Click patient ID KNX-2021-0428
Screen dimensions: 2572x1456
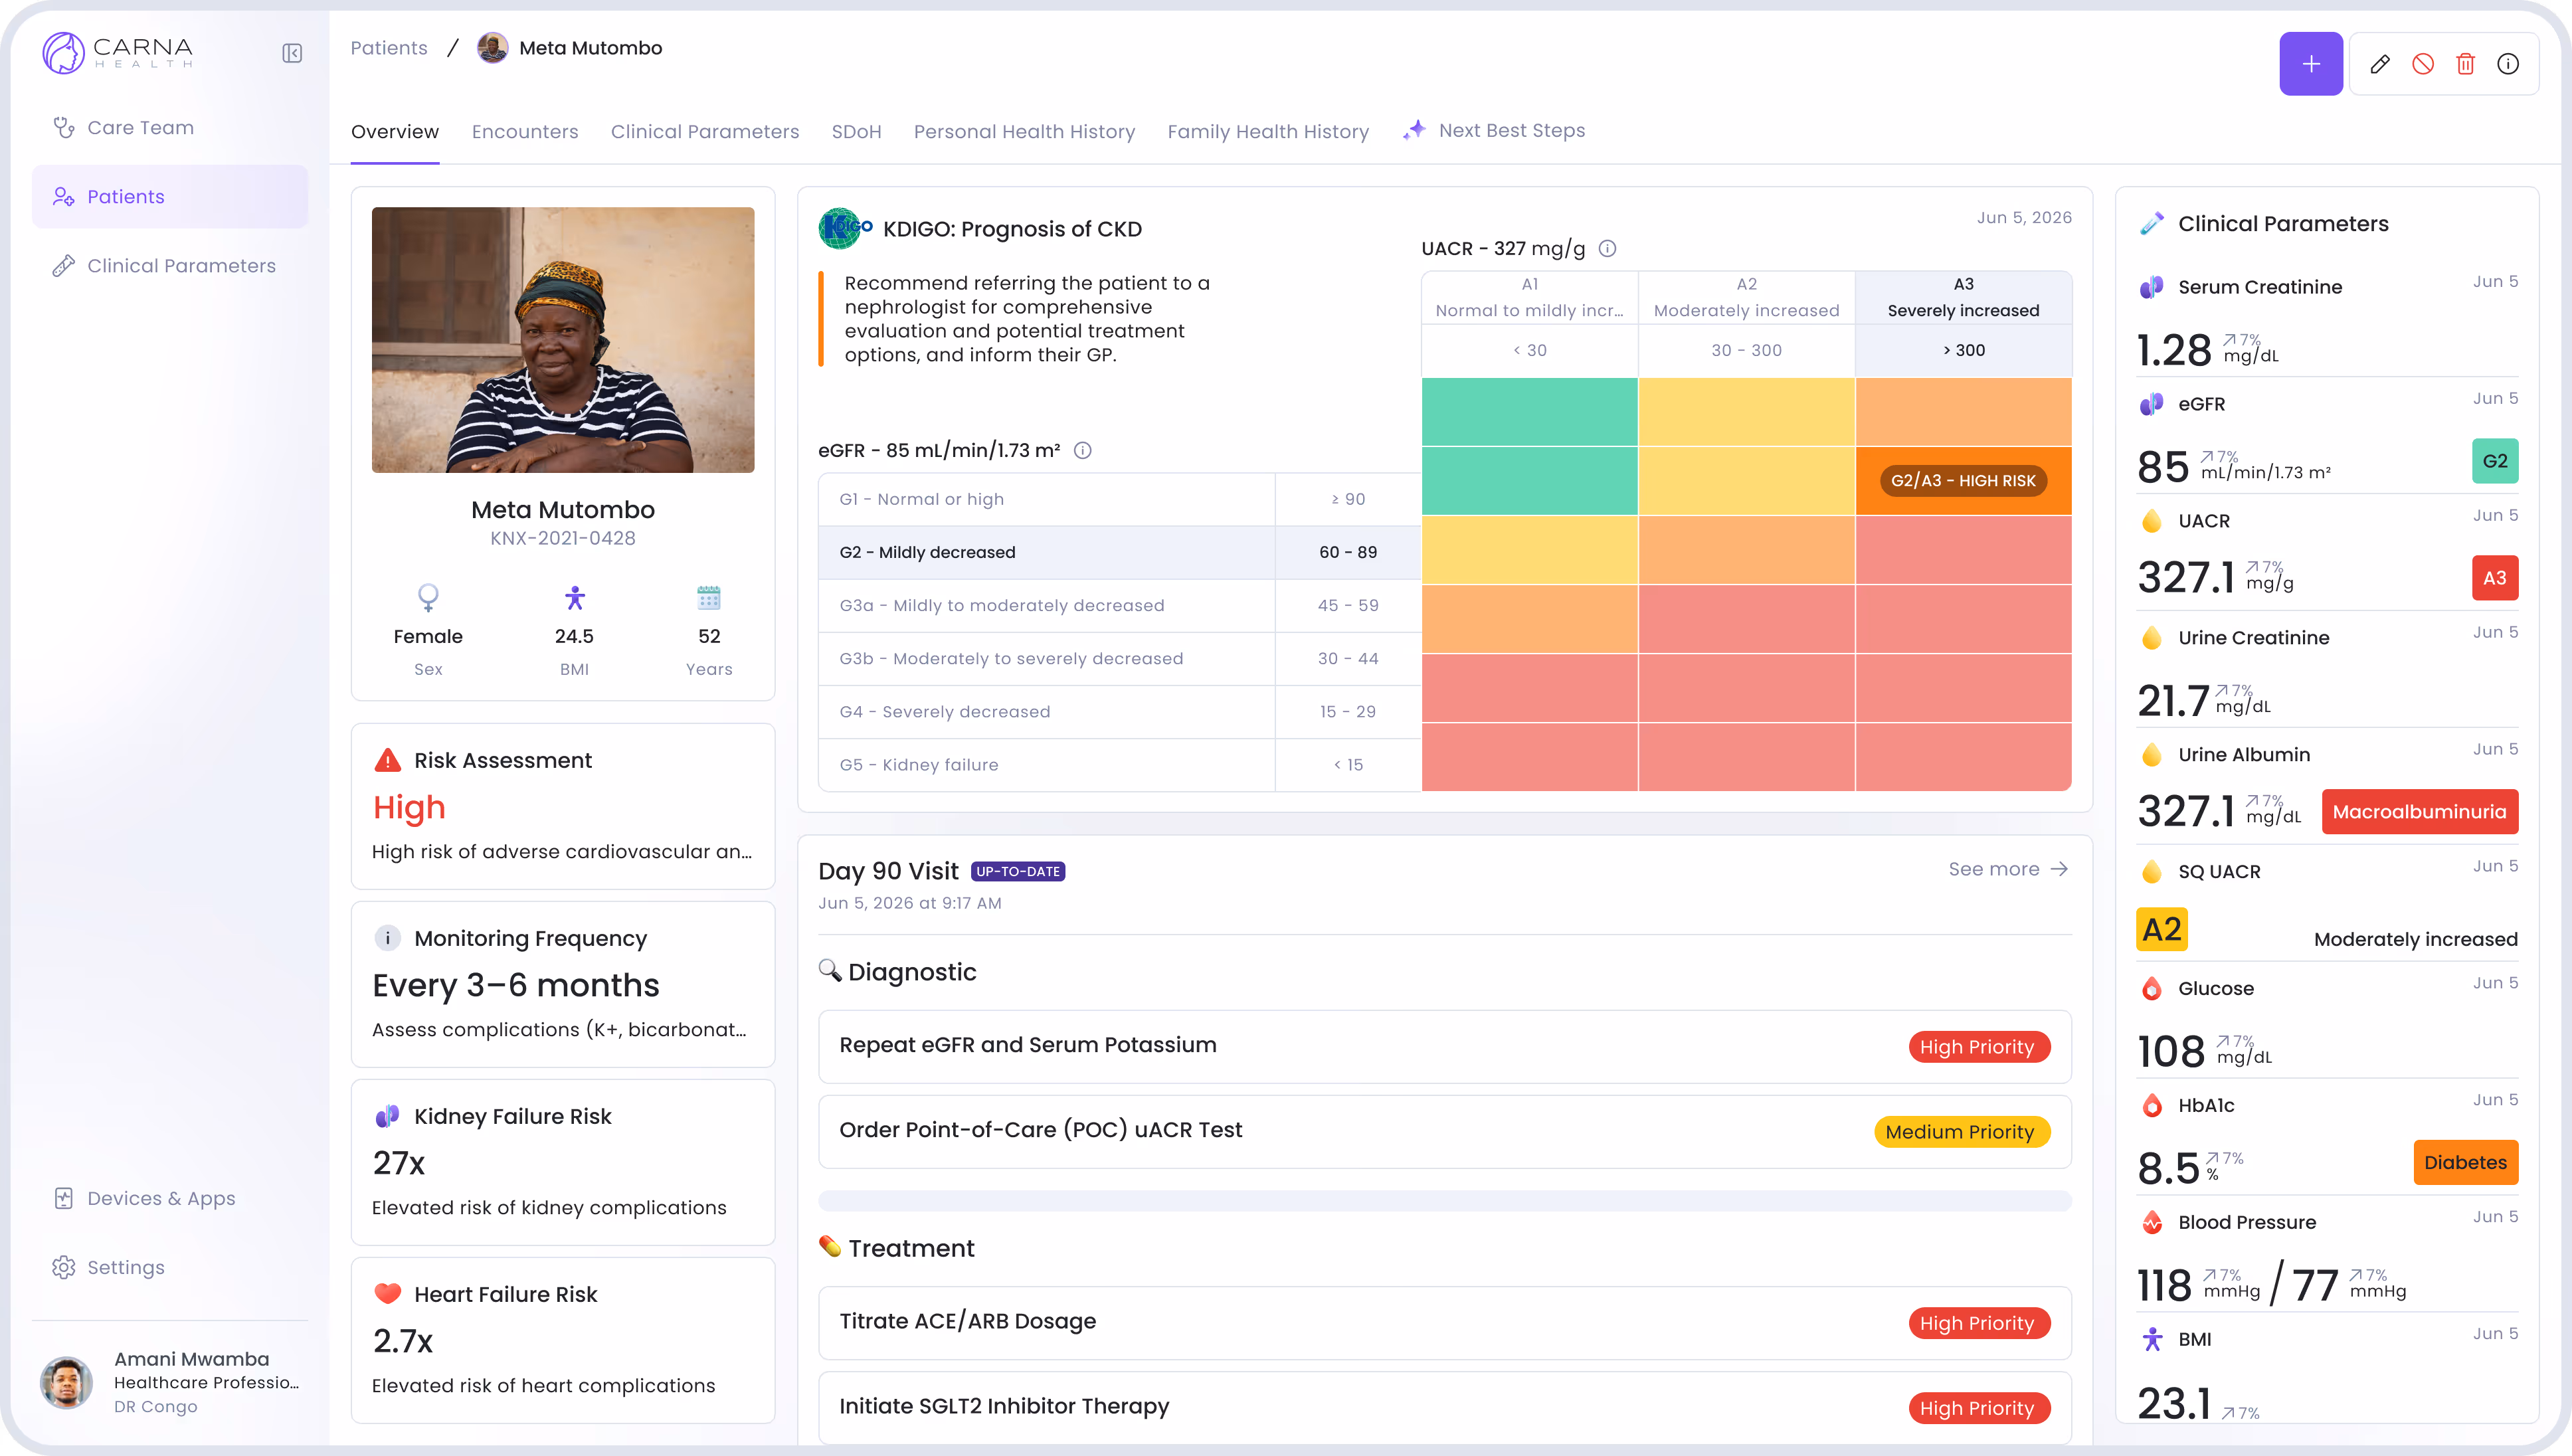(x=562, y=538)
